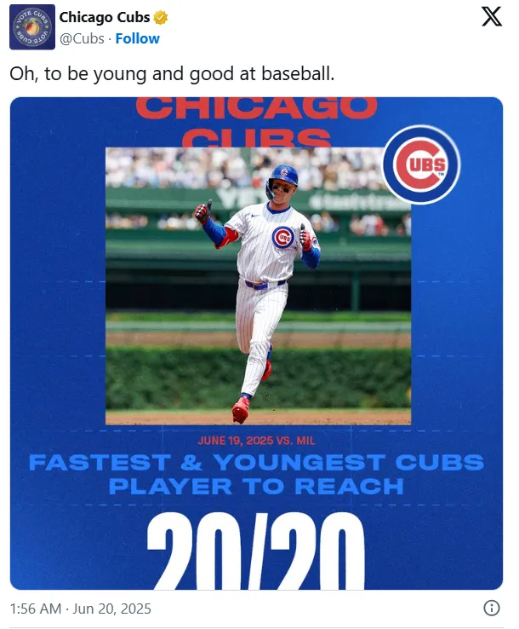519x629 pixels.
Task: Click the Cubs emblem on the player's jersey
Action: (283, 237)
